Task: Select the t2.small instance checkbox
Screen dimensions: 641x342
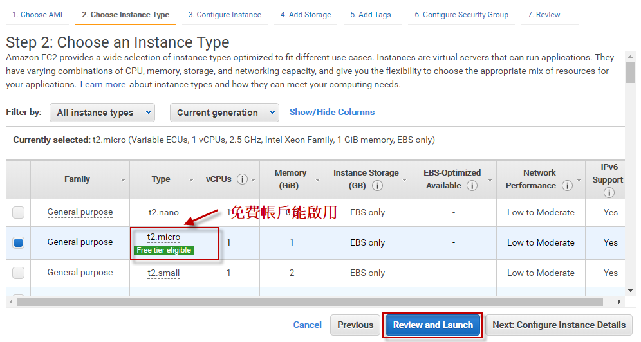Action: coord(19,273)
